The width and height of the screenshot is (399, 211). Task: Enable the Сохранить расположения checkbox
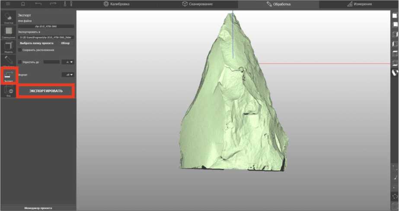(20, 50)
